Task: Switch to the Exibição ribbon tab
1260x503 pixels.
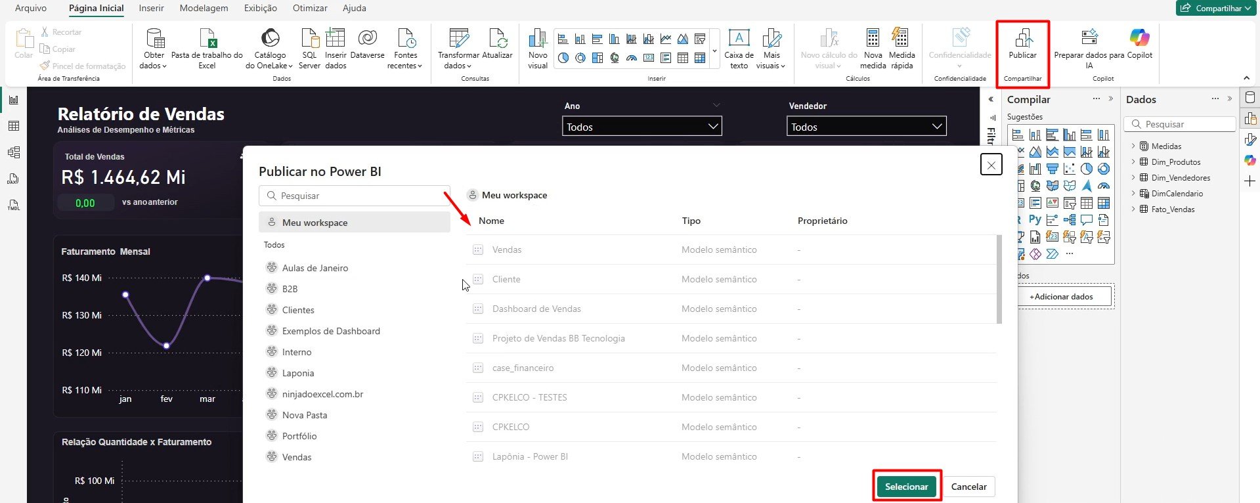Action: pyautogui.click(x=261, y=8)
